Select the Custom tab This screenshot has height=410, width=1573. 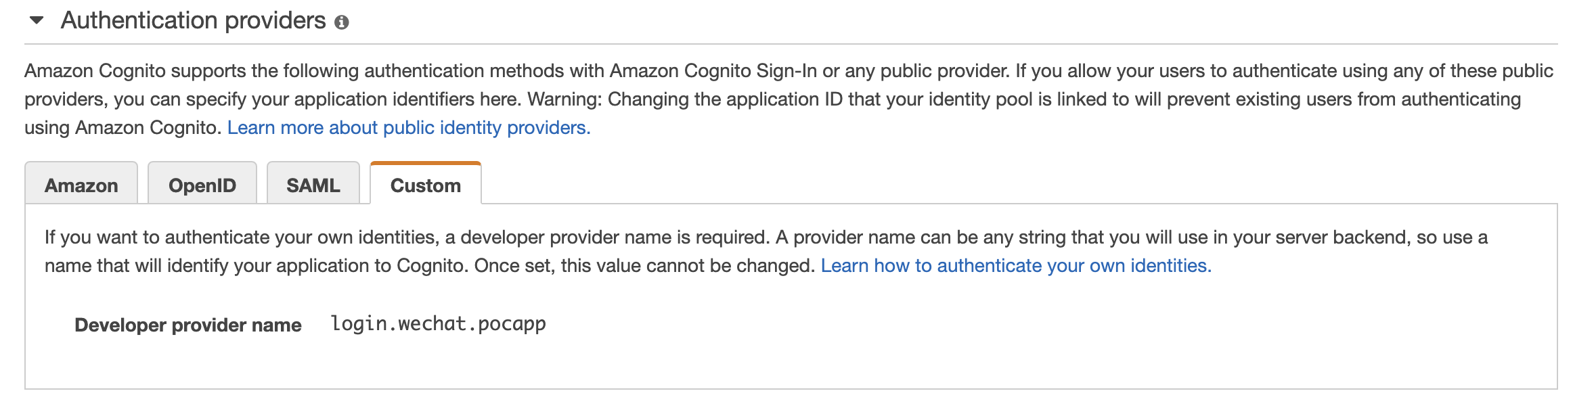click(425, 185)
